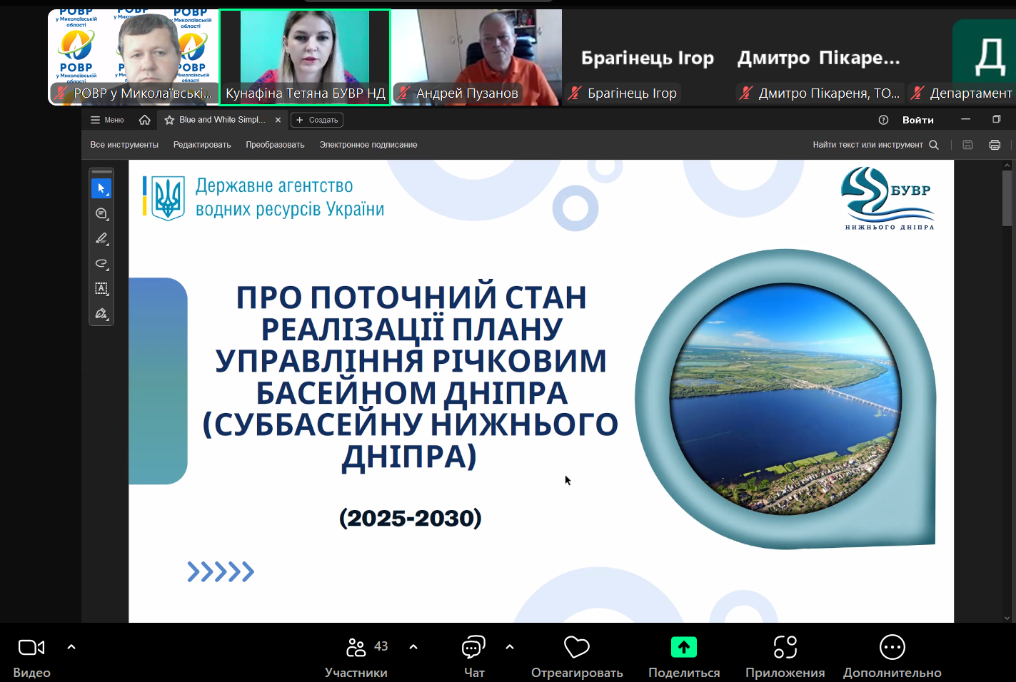Image resolution: width=1016 pixels, height=682 pixels.
Task: Pick the highlight pen tool
Action: coord(101,238)
